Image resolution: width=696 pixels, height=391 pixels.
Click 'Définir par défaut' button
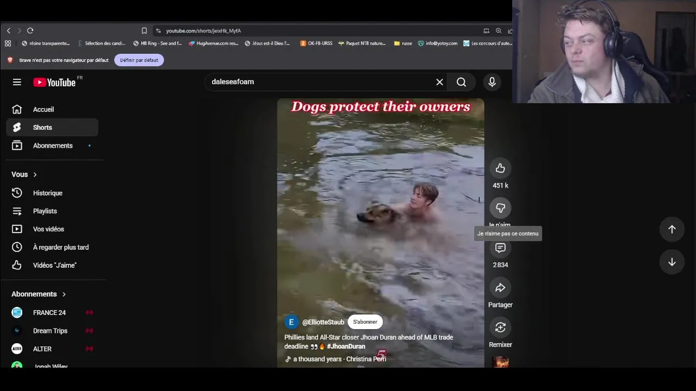pos(139,60)
